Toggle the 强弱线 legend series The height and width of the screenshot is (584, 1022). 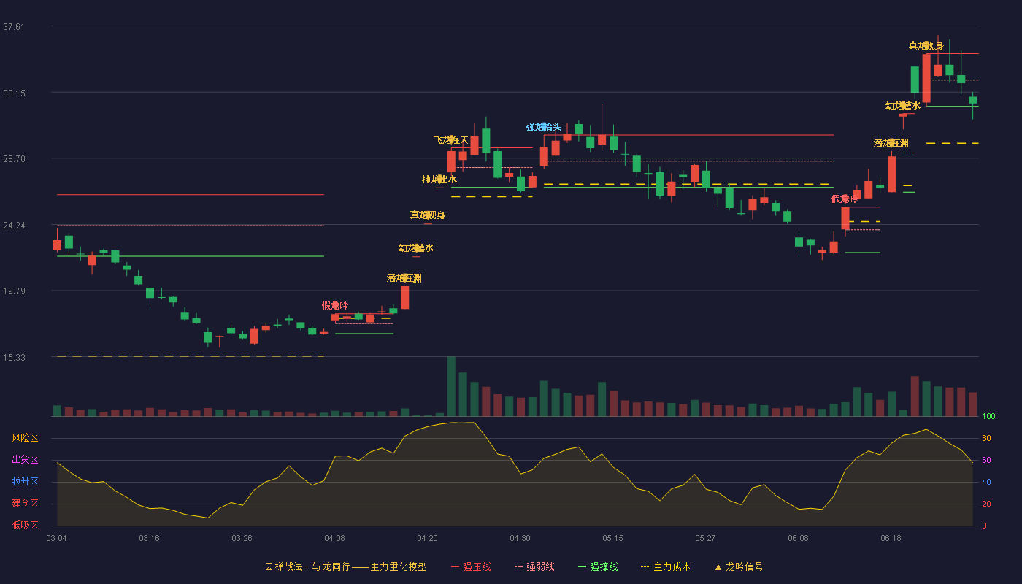coord(540,566)
